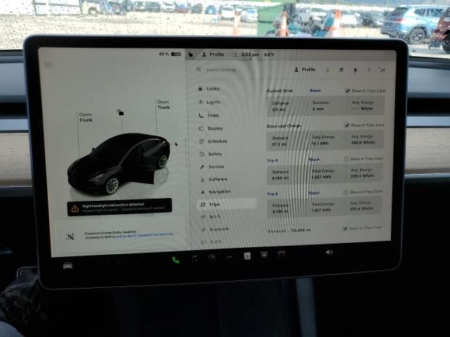Uncheck Since Last Charge Show in Trips Card
This screenshot has width=450, height=337.
click(347, 125)
